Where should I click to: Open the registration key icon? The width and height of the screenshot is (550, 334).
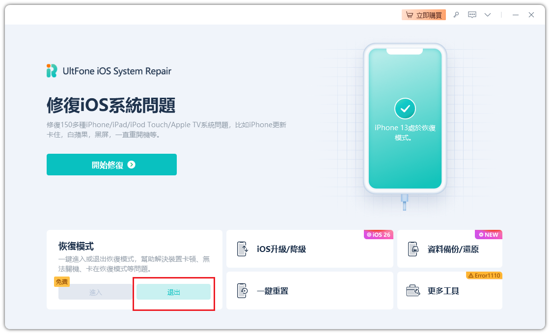[456, 15]
